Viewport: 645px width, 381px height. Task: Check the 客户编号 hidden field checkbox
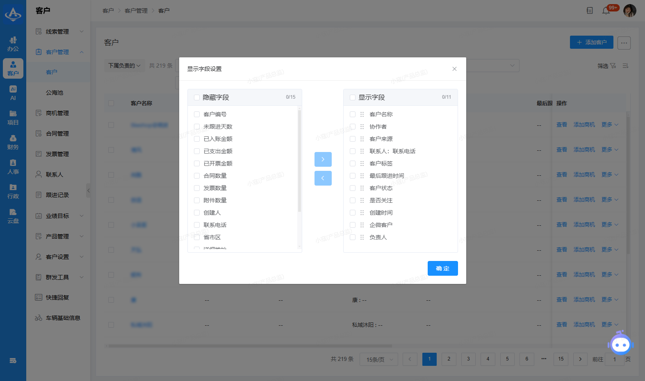click(x=197, y=114)
